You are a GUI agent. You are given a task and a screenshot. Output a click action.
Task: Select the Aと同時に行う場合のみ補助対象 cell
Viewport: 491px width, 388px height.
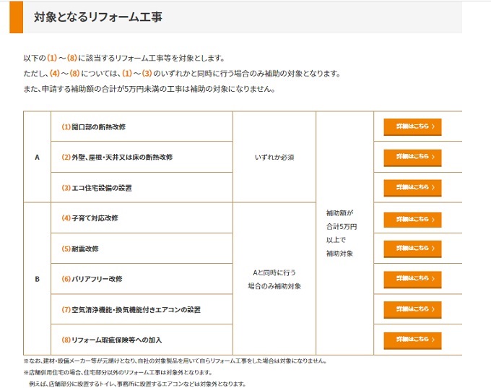[274, 279]
